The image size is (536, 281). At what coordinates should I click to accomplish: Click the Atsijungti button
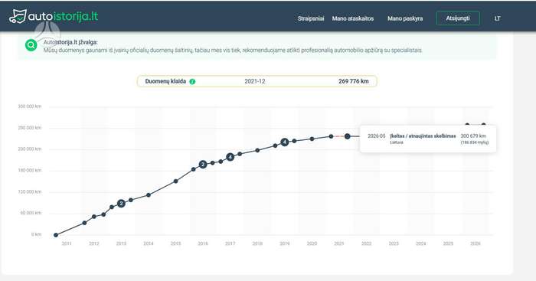pyautogui.click(x=458, y=18)
